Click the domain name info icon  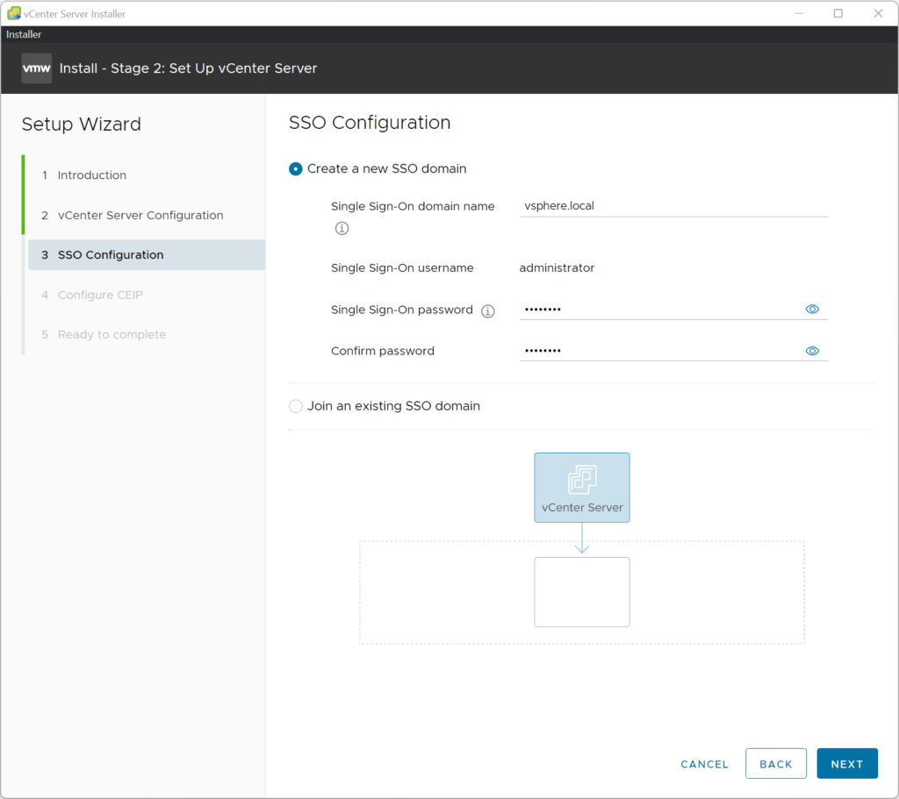[342, 229]
